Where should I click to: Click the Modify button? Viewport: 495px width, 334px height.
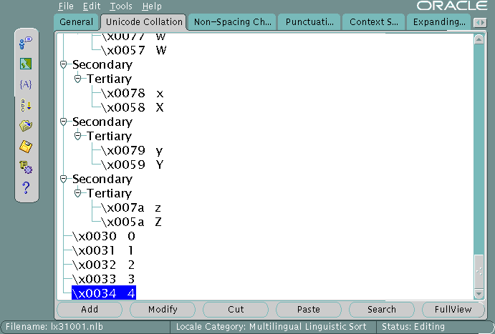(163, 310)
